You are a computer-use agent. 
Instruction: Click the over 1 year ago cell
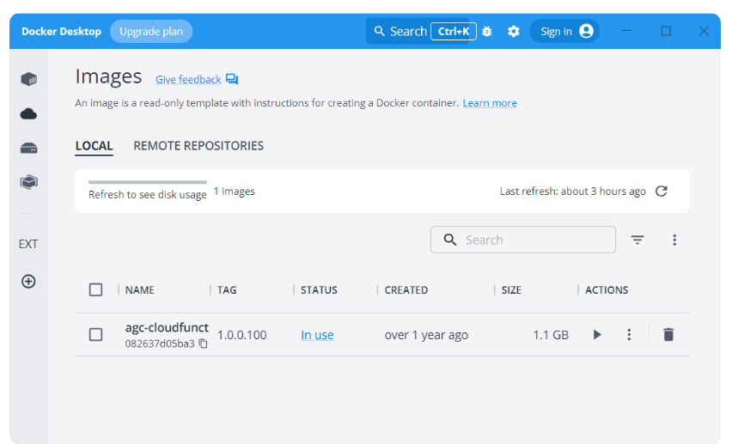(426, 335)
